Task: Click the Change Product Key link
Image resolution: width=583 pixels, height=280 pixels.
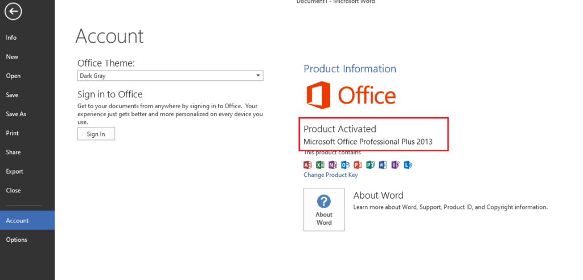Action: pos(331,175)
